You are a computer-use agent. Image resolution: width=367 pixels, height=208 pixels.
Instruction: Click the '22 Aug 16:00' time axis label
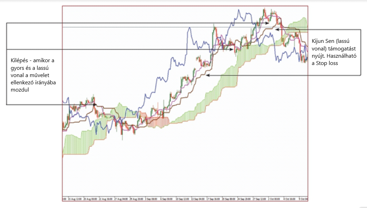click(x=106, y=199)
